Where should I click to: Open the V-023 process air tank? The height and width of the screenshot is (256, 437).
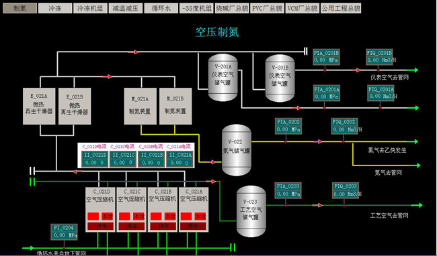tap(251, 211)
